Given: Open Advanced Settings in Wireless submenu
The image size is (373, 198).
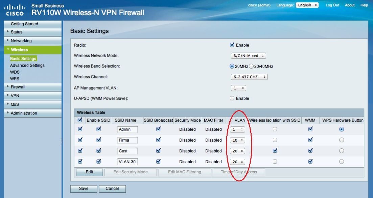Looking at the screenshot, I should pos(27,65).
